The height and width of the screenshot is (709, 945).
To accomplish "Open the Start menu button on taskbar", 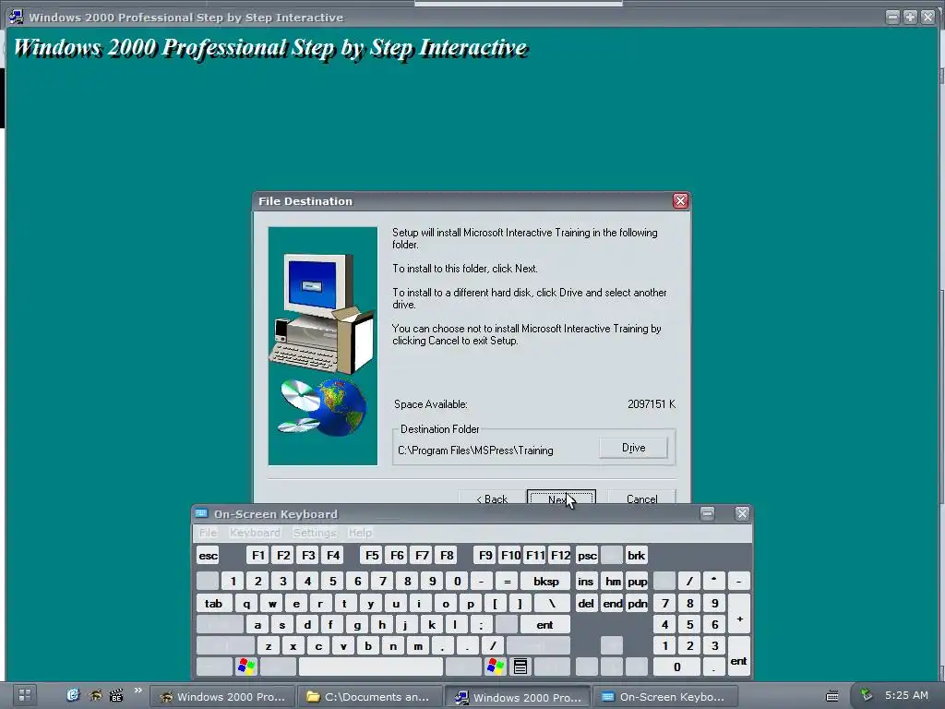I will pos(24,695).
